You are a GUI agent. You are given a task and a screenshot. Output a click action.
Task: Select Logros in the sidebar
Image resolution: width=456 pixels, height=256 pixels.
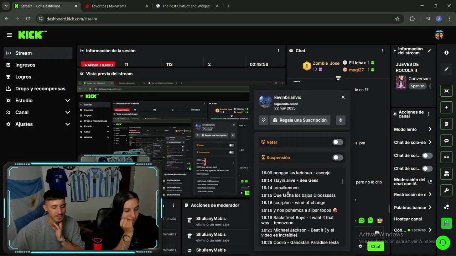[38, 77]
